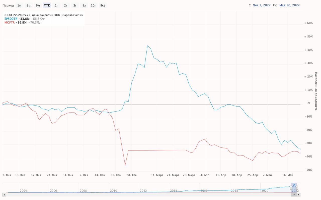The height and width of the screenshot is (200, 321).
Task: Switch range to 3м
Action: [29, 5]
